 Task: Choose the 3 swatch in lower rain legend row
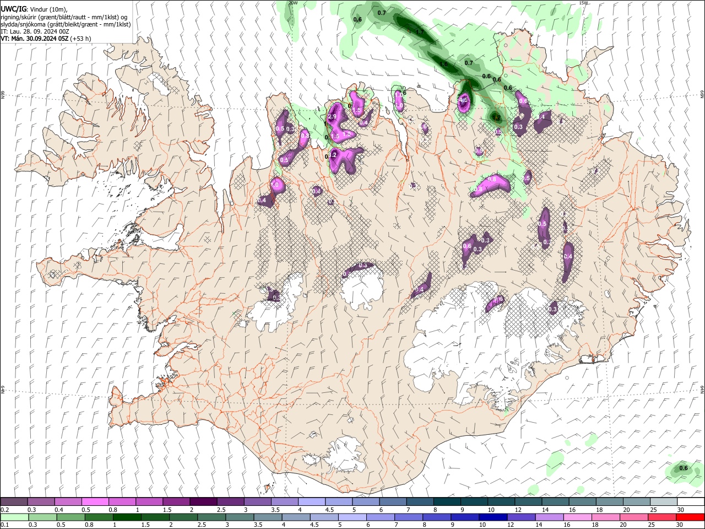tap(239, 517)
